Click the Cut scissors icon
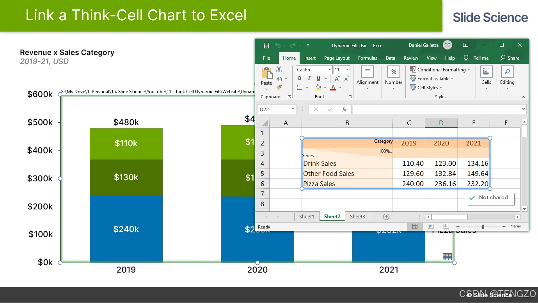The width and height of the screenshot is (538, 303). [x=279, y=69]
